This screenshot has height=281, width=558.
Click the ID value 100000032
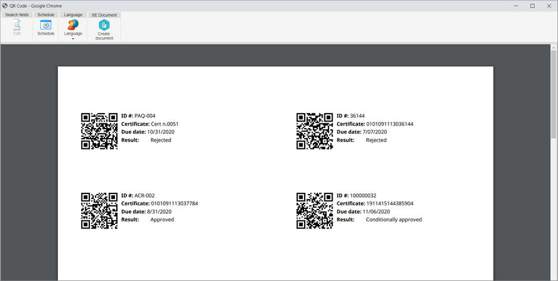(x=363, y=196)
